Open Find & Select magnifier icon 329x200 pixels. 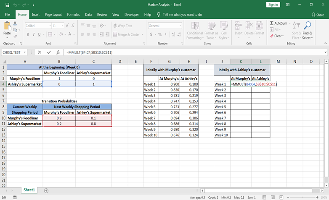pos(308,26)
